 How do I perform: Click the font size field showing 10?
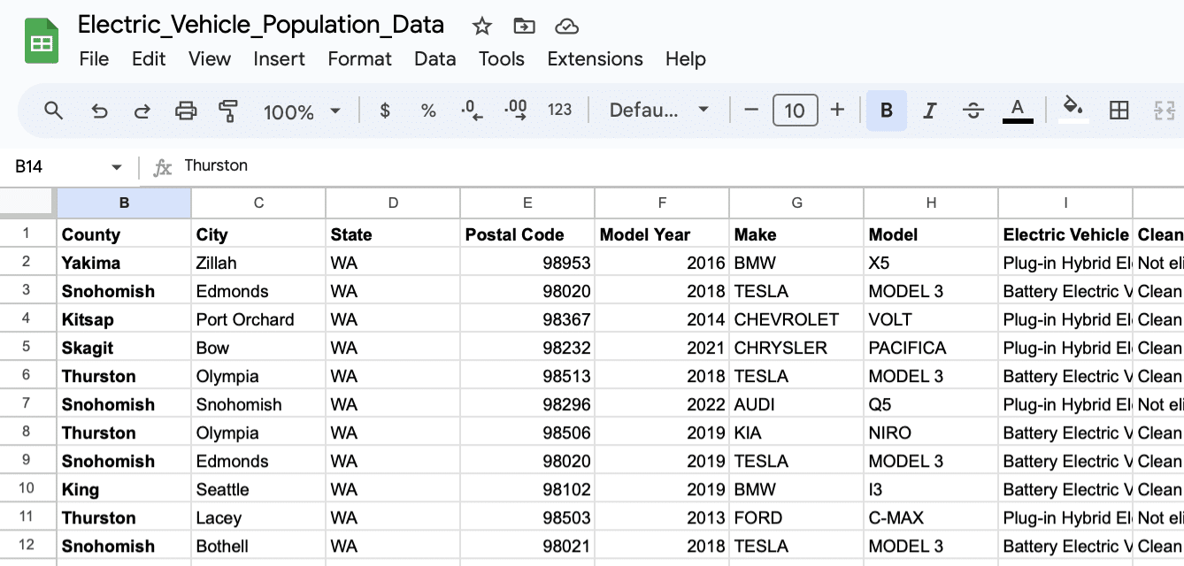795,111
